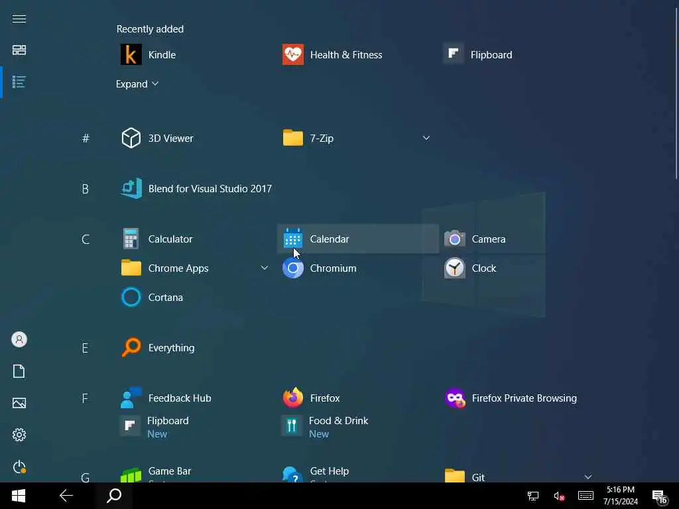The height and width of the screenshot is (509, 679).
Task: Launch the Game Bar icon
Action: click(x=131, y=475)
